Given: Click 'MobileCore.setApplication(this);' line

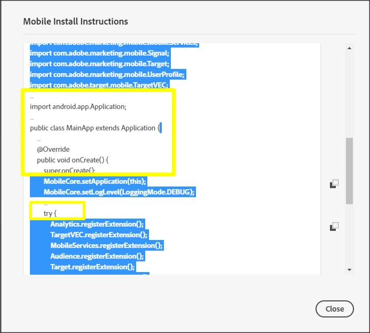Looking at the screenshot, I should point(95,181).
